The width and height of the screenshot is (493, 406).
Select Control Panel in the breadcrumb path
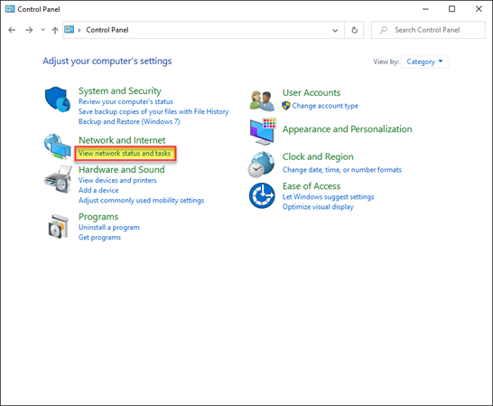107,30
